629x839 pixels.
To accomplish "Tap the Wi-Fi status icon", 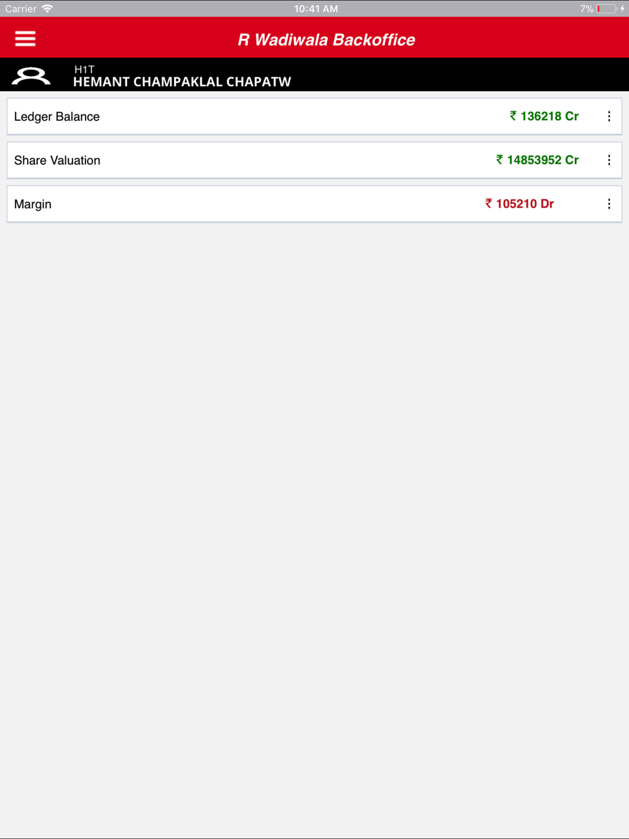I will [47, 9].
